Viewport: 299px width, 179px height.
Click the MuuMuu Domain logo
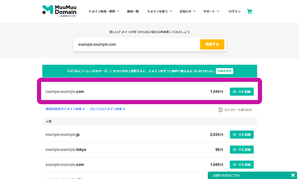pyautogui.click(x=62, y=11)
